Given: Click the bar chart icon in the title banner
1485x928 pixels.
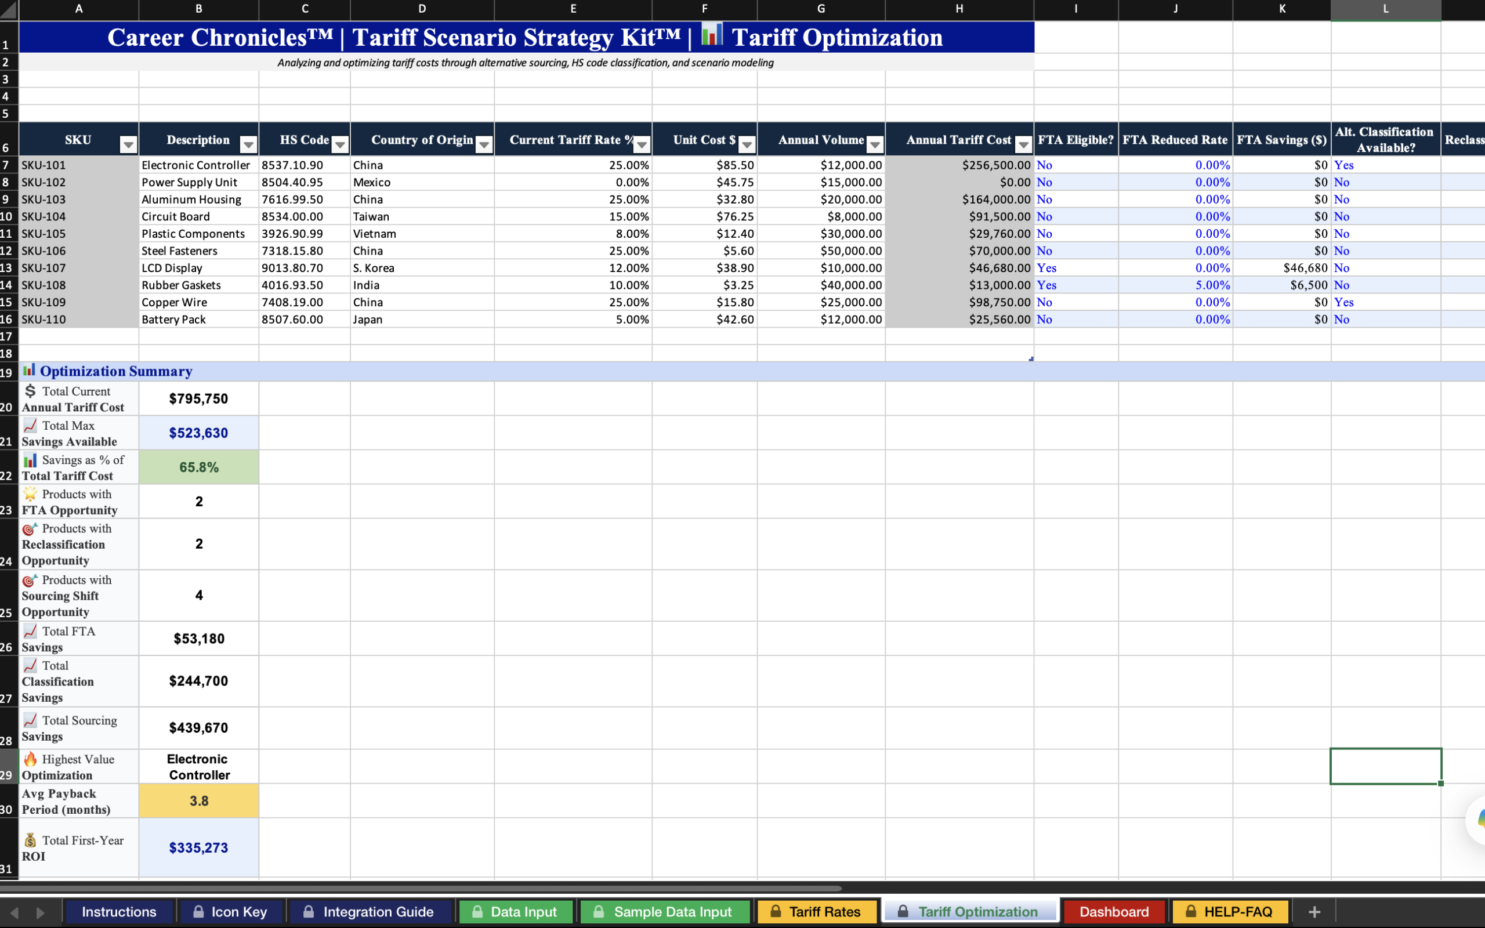Looking at the screenshot, I should pyautogui.click(x=712, y=34).
